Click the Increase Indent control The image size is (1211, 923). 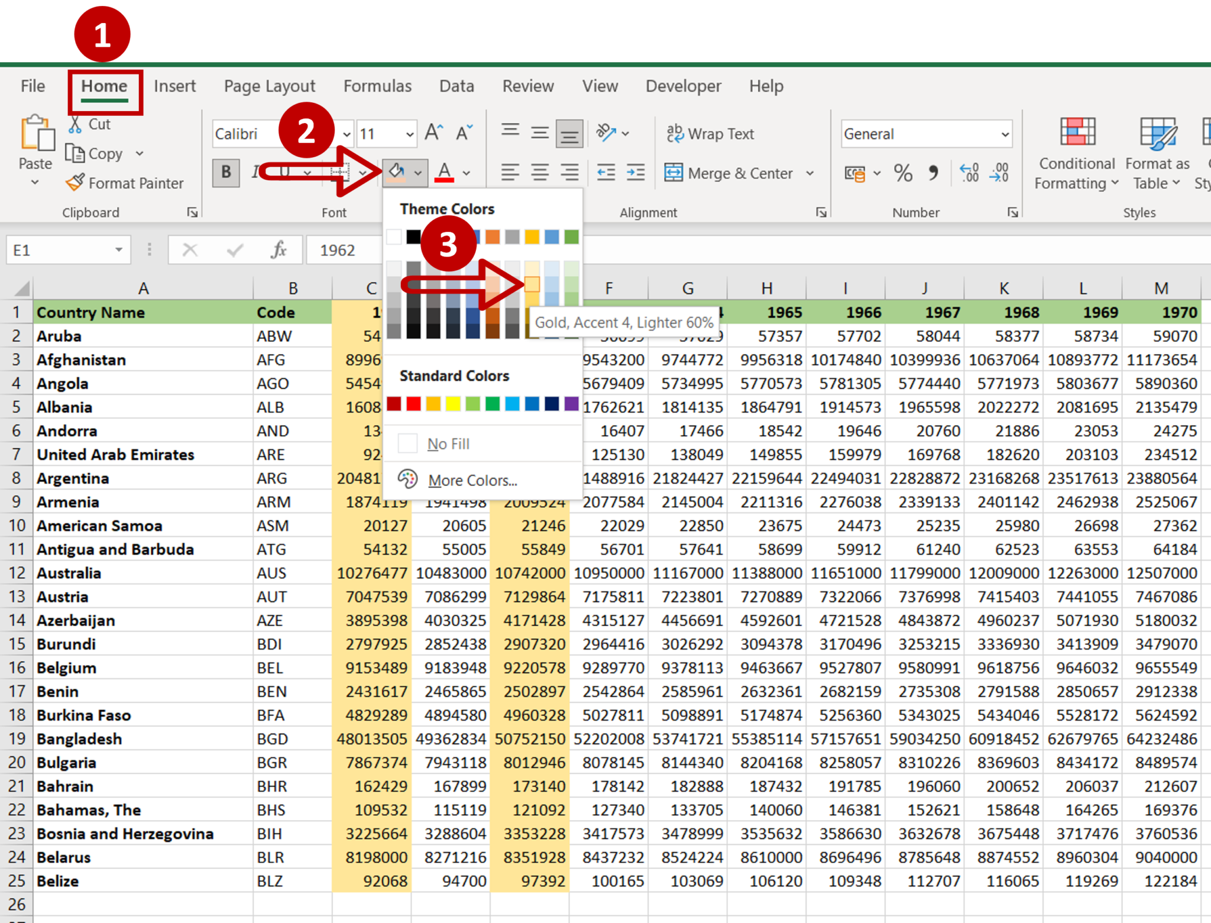635,172
